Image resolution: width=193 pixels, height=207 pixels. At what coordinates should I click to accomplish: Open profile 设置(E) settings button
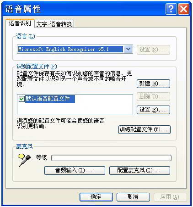(x=153, y=110)
